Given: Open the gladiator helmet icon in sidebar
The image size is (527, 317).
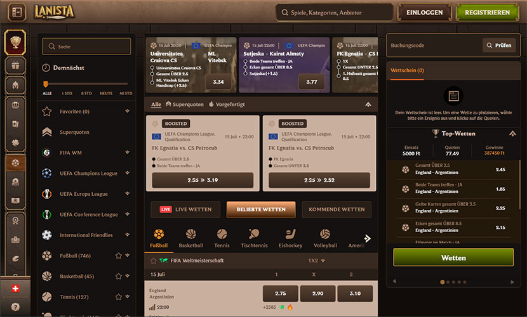Looking at the screenshot, I should coord(15,85).
